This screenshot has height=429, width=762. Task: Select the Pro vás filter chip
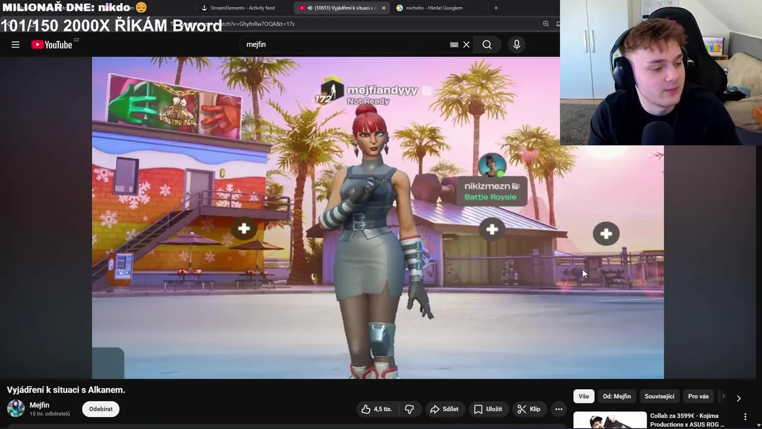(698, 396)
